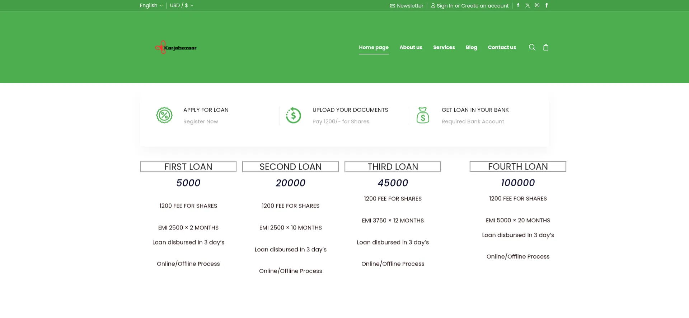Click Loan disbursed text under Third Loan
The image size is (689, 318).
click(x=393, y=242)
